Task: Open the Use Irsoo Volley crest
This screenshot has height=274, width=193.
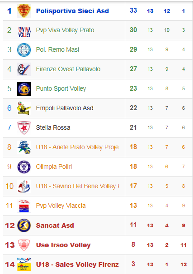Action: (24, 245)
